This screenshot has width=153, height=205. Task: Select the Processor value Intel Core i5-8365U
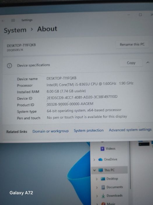pyautogui.click(x=90, y=84)
